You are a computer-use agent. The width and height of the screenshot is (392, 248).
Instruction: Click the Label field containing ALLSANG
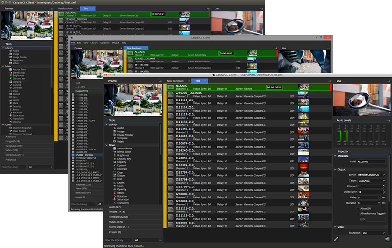(371, 162)
